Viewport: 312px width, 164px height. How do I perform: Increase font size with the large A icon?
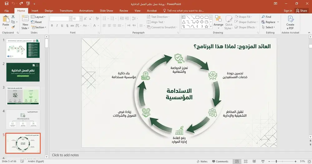pos(85,19)
